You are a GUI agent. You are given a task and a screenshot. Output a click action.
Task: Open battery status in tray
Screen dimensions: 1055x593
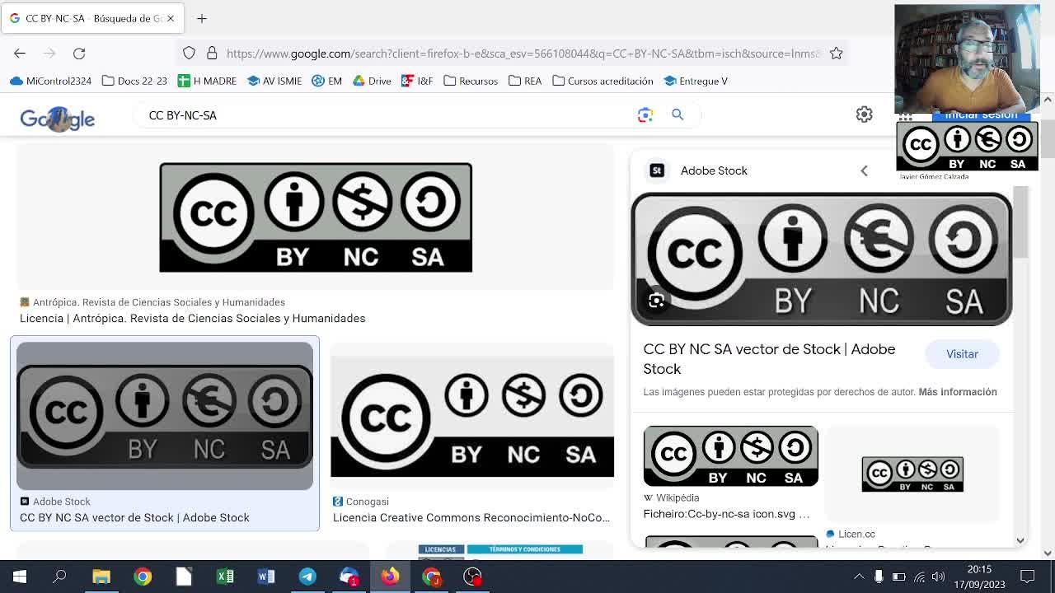tap(899, 577)
